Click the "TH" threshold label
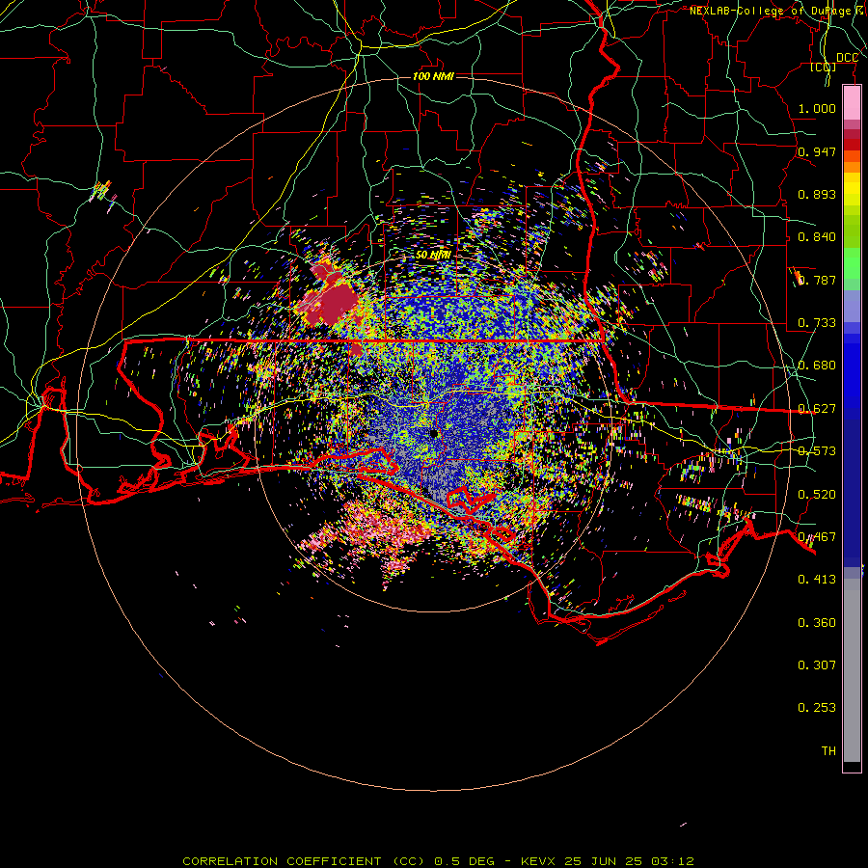Viewport: 868px width, 868px height. tap(828, 751)
